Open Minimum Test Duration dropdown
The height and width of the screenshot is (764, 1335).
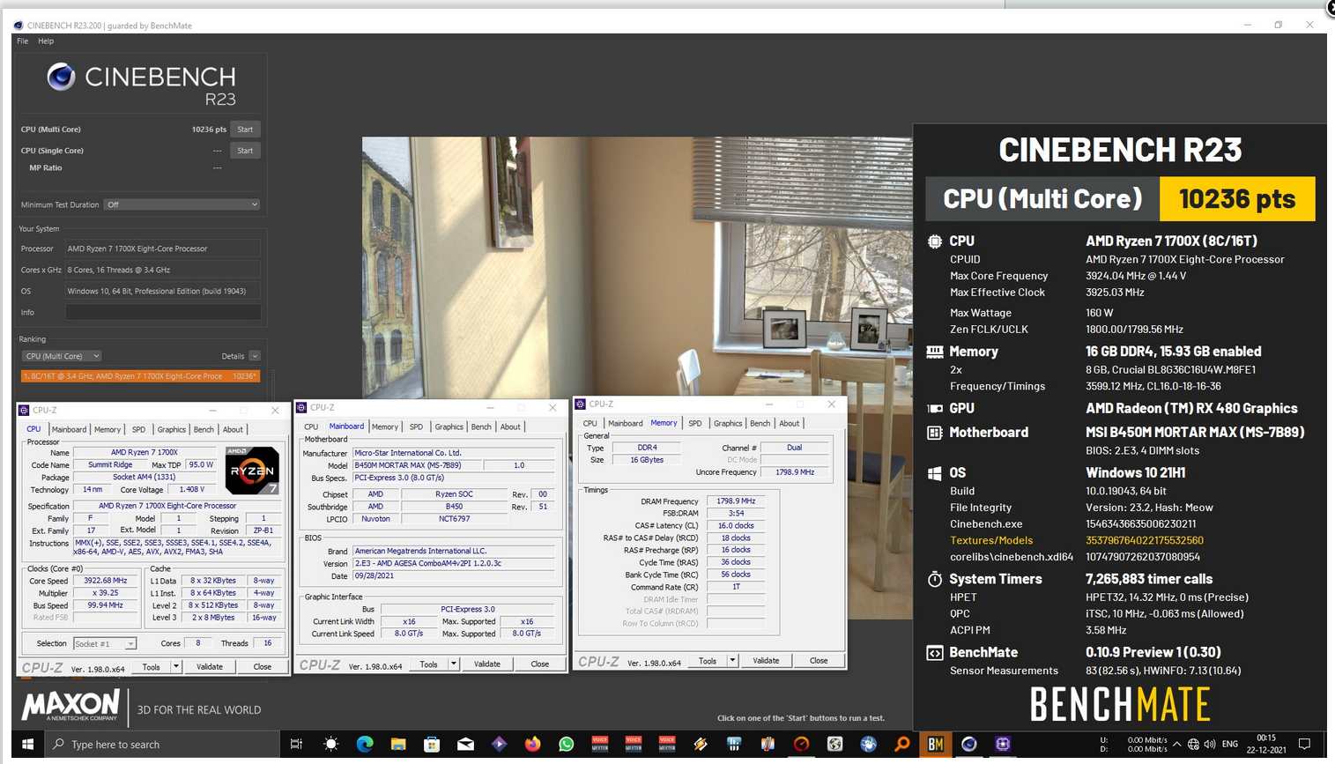(x=182, y=204)
